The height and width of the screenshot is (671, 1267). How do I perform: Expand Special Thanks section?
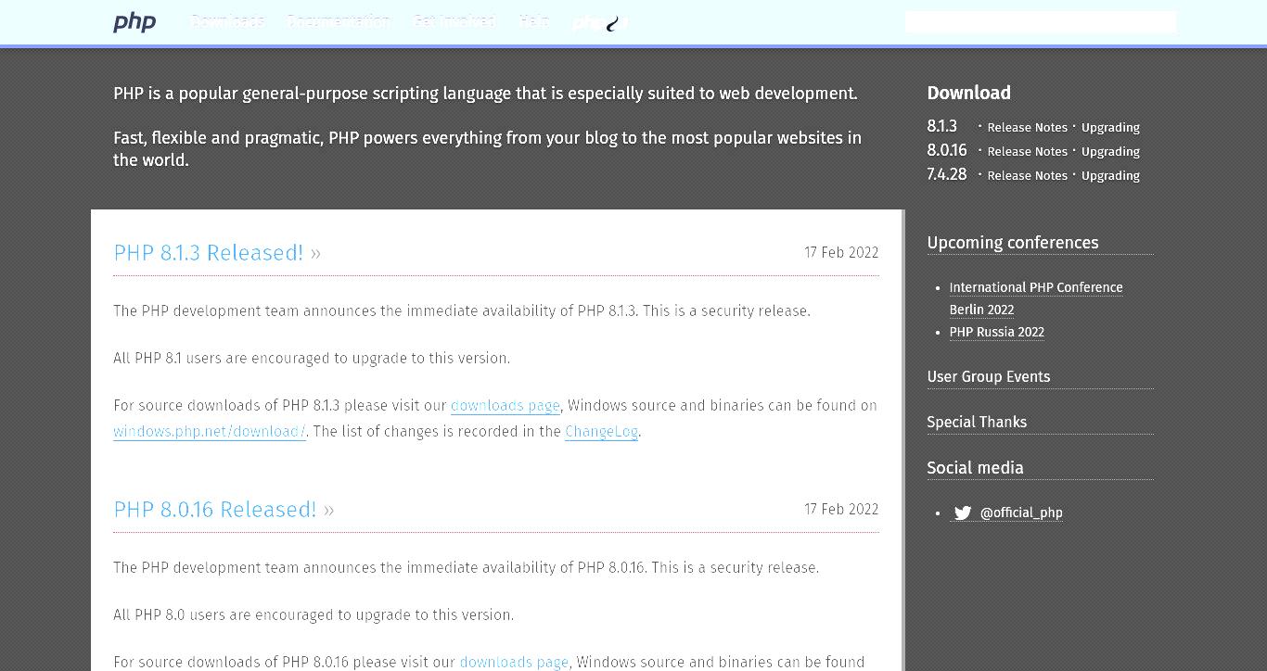(977, 422)
